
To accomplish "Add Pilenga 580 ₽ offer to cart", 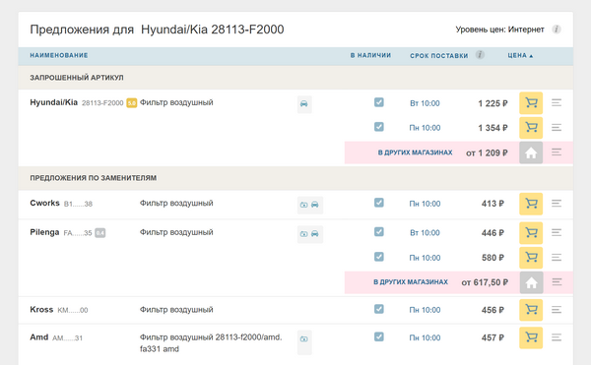I will [x=531, y=258].
